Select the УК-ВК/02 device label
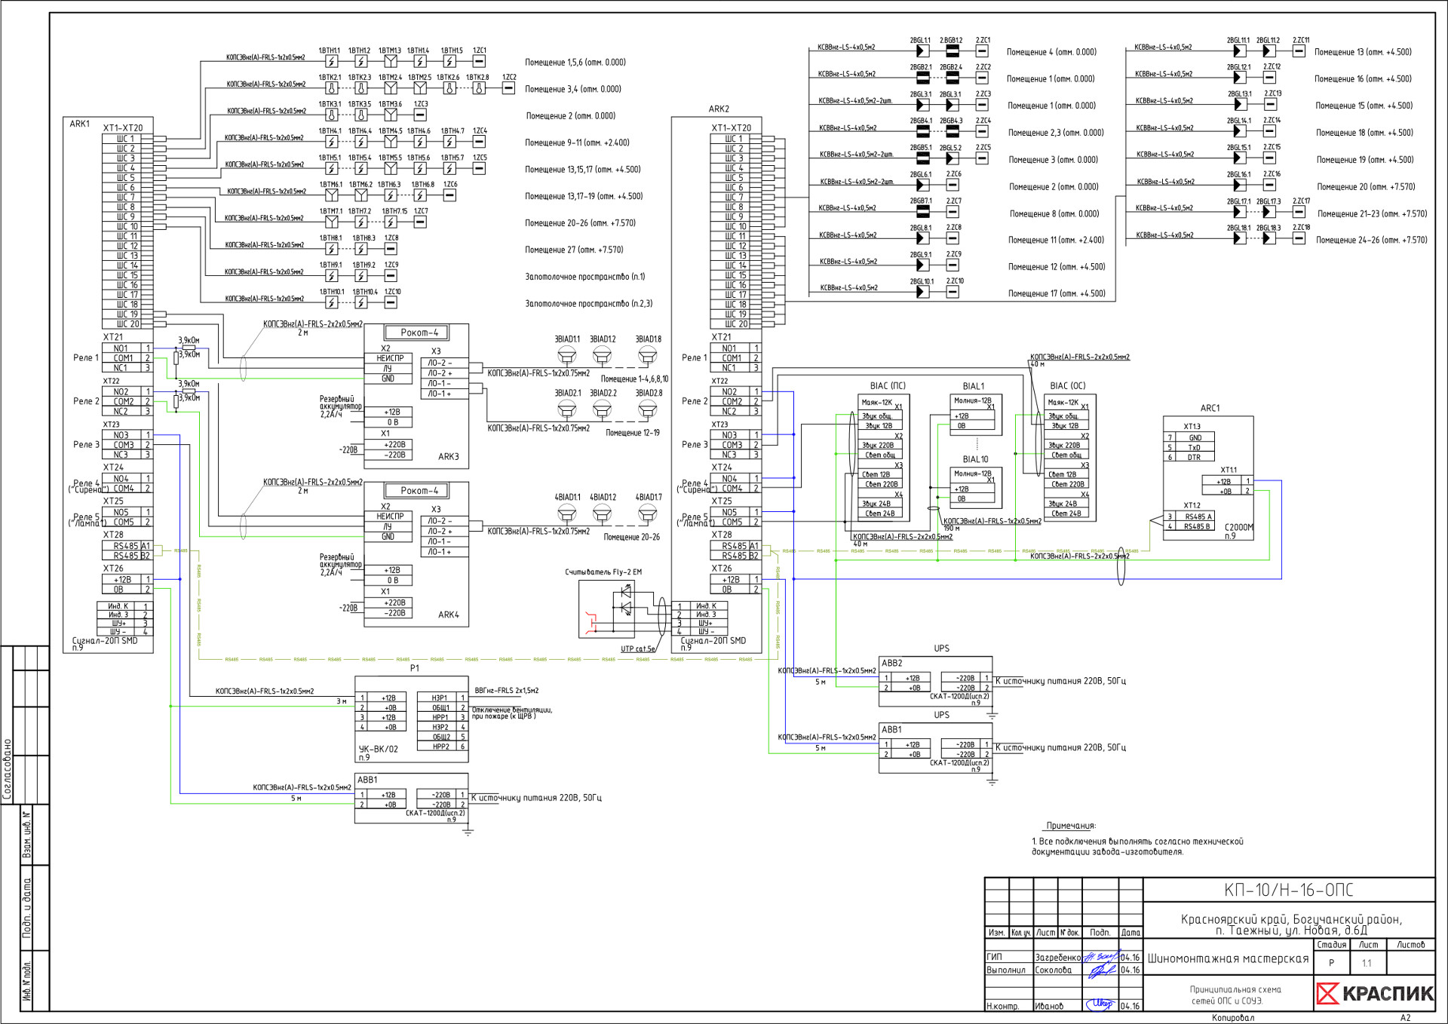The height and width of the screenshot is (1024, 1448). point(378,750)
